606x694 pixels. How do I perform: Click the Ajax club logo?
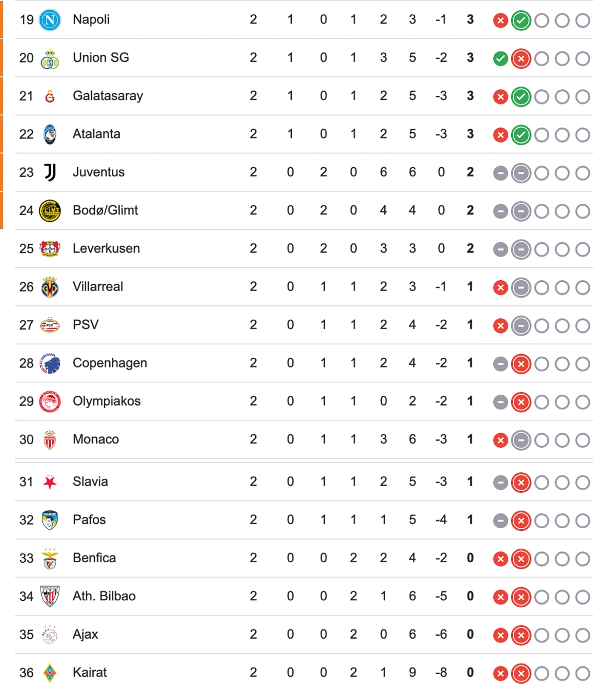50,635
